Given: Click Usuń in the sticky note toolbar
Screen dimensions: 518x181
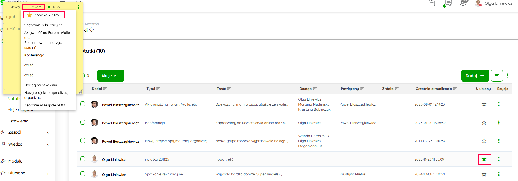Looking at the screenshot, I should coord(54,7).
